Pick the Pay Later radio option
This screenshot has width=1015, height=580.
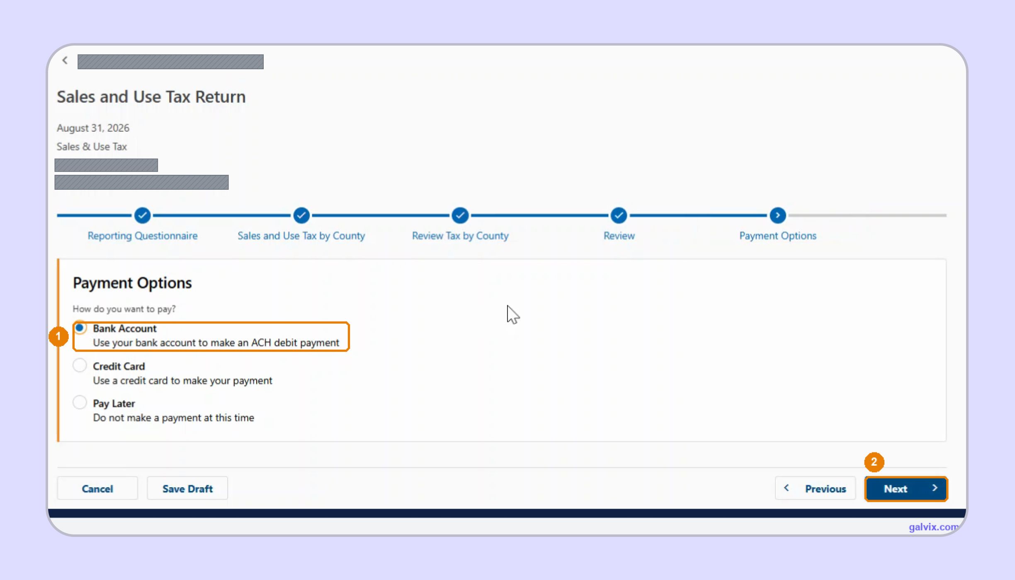[x=80, y=402]
